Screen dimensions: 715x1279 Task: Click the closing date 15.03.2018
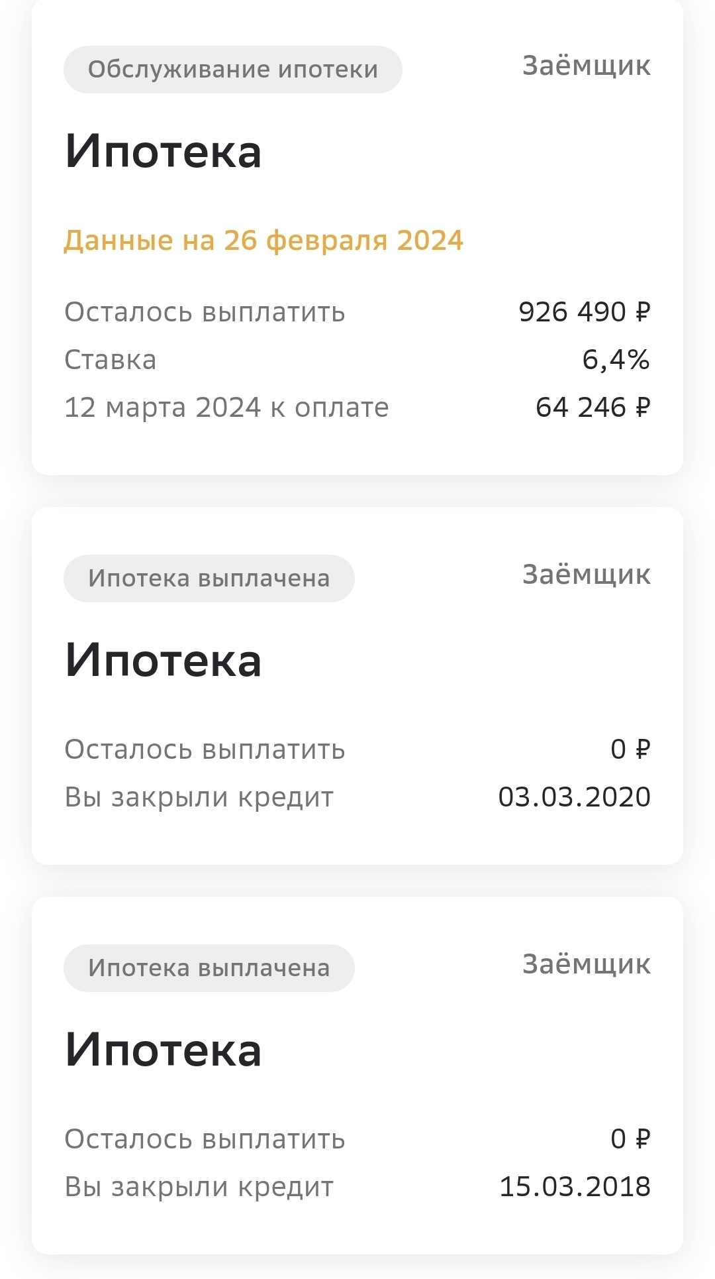575,1187
